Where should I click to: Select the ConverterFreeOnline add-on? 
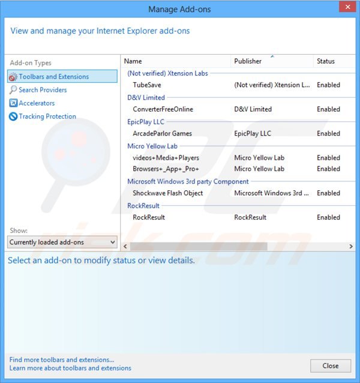[x=238, y=109]
